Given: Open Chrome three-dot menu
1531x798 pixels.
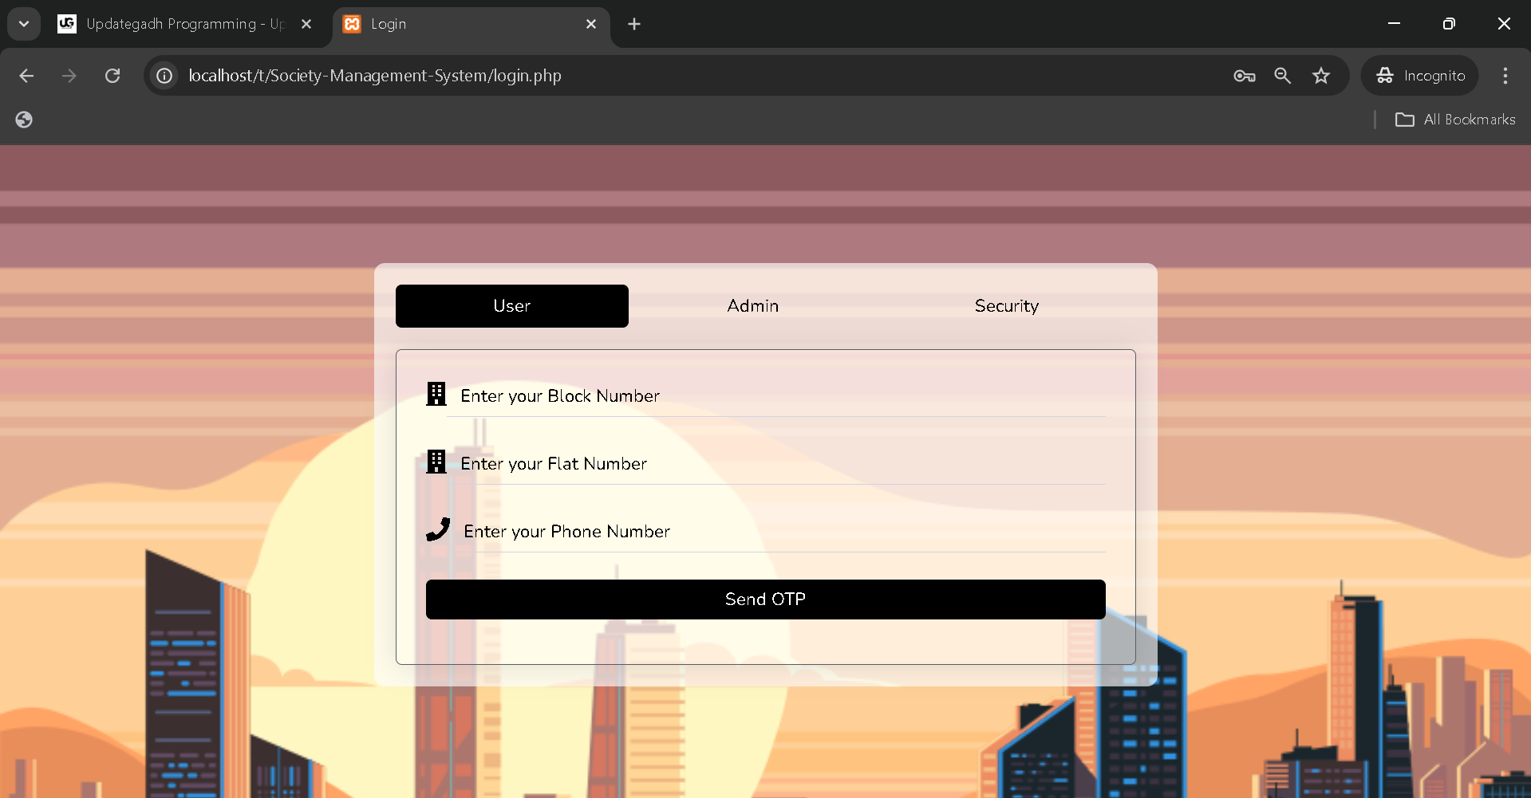Looking at the screenshot, I should pyautogui.click(x=1505, y=76).
